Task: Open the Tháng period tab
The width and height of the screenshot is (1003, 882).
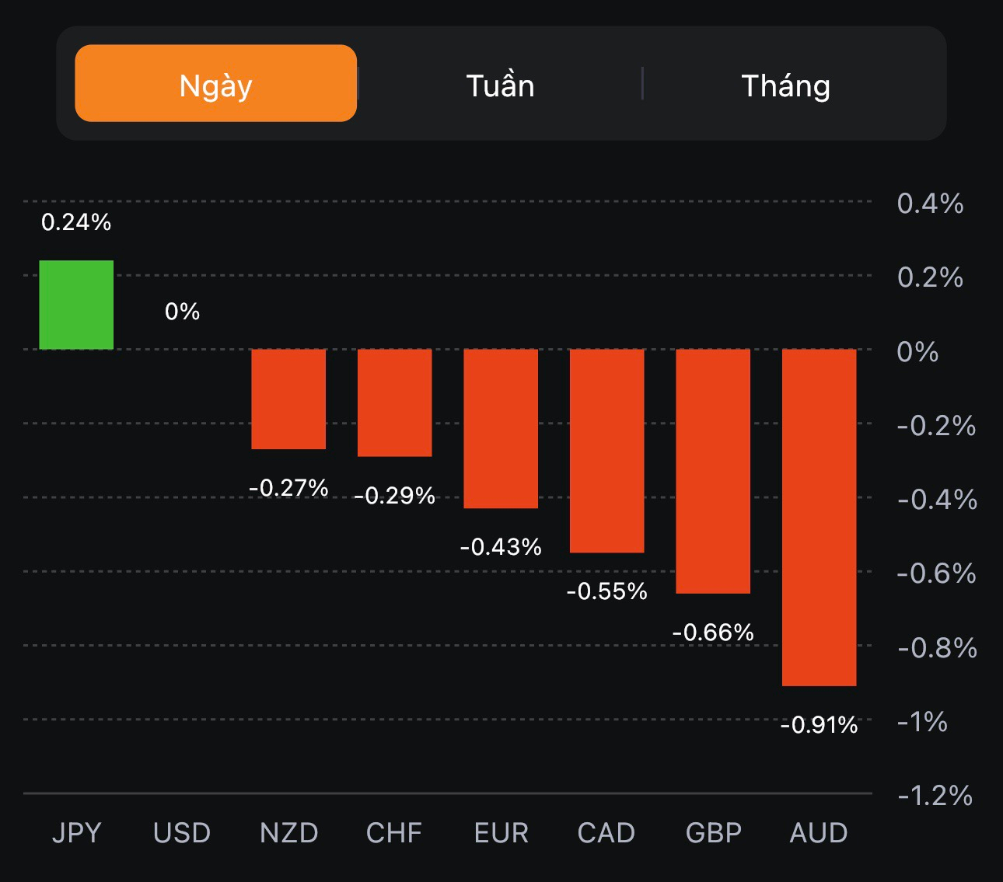Action: (785, 85)
